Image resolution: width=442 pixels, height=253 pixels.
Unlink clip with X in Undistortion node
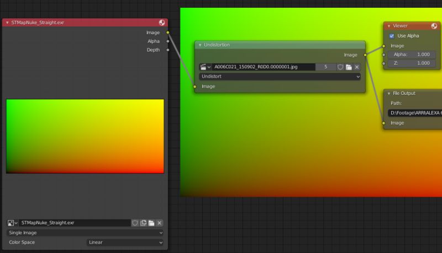[x=357, y=67]
